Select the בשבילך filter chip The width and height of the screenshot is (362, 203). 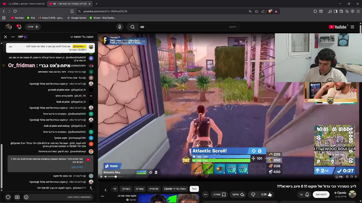coord(126,189)
